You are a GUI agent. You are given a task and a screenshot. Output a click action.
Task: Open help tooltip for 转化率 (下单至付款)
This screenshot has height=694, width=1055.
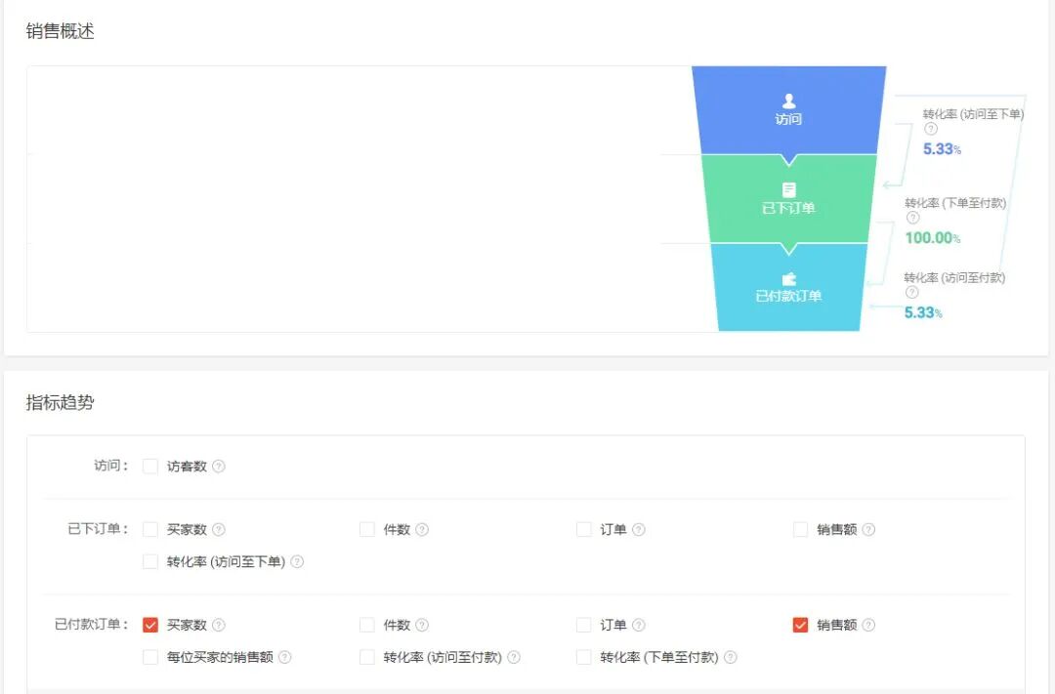click(912, 217)
